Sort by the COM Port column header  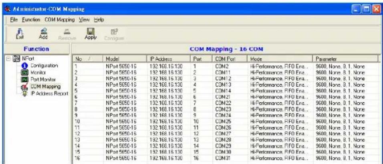[x=230, y=59]
